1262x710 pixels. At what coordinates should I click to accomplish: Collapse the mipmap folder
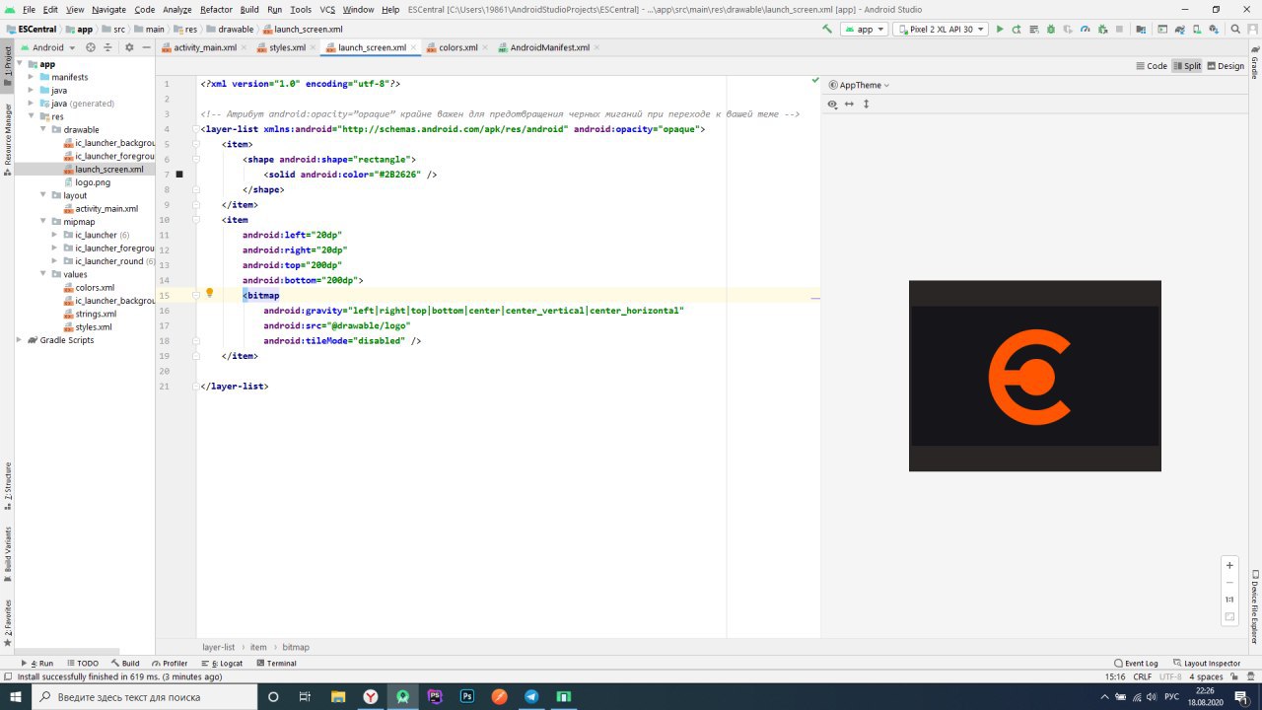coord(43,222)
